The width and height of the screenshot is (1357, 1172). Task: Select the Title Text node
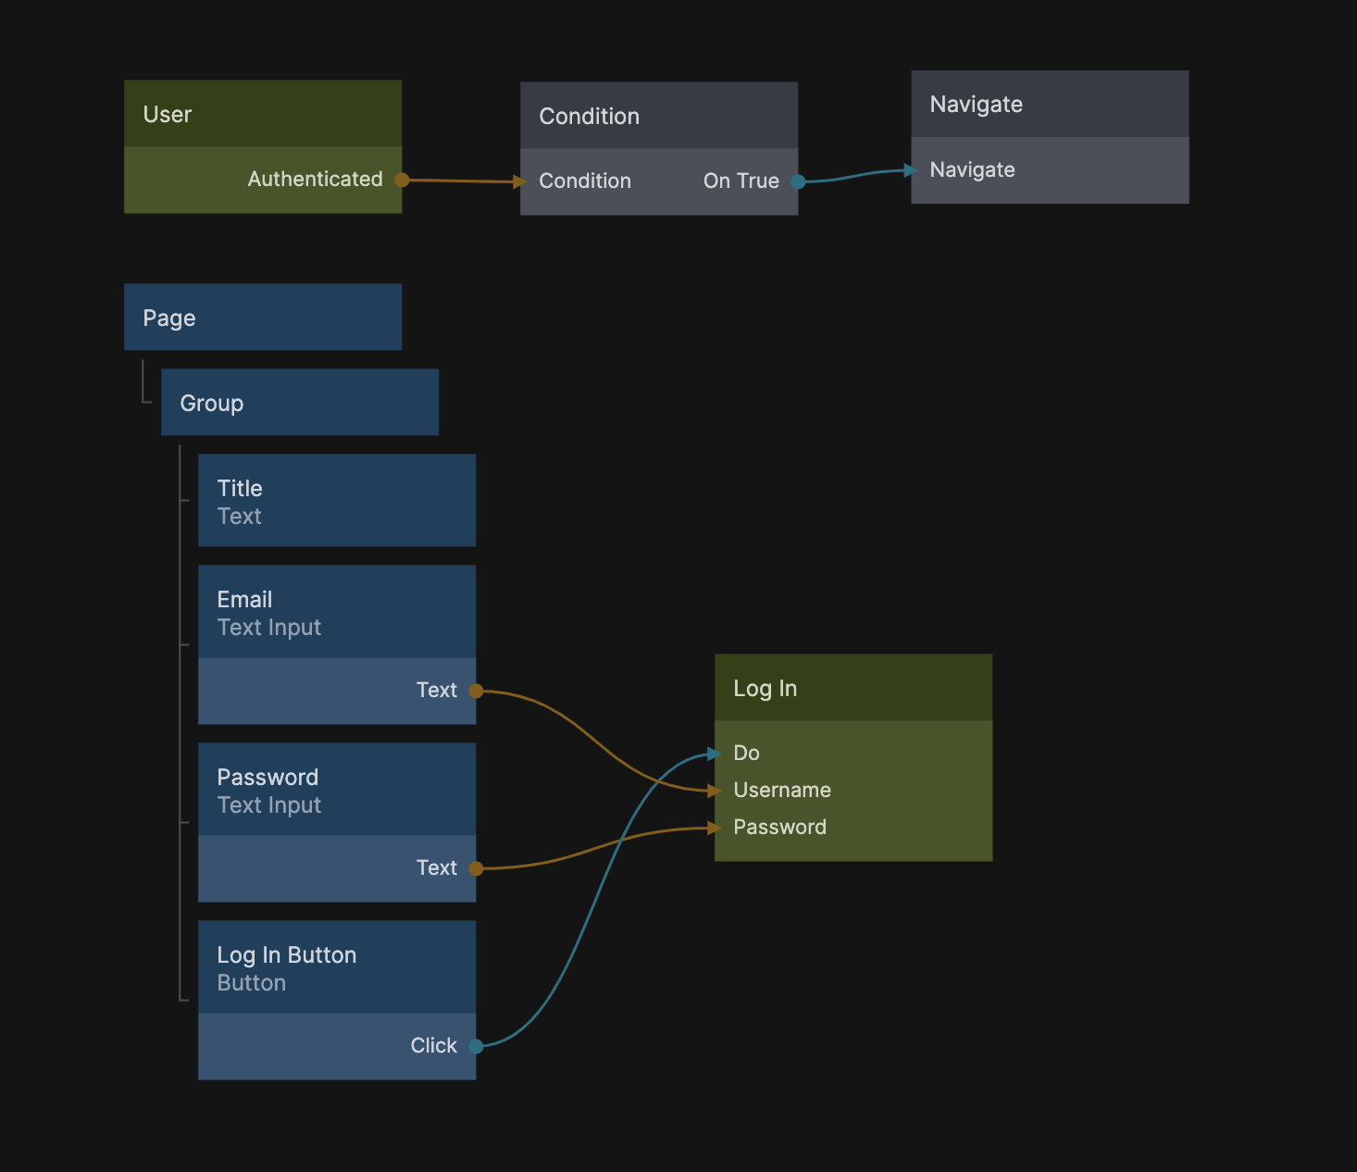coord(337,501)
